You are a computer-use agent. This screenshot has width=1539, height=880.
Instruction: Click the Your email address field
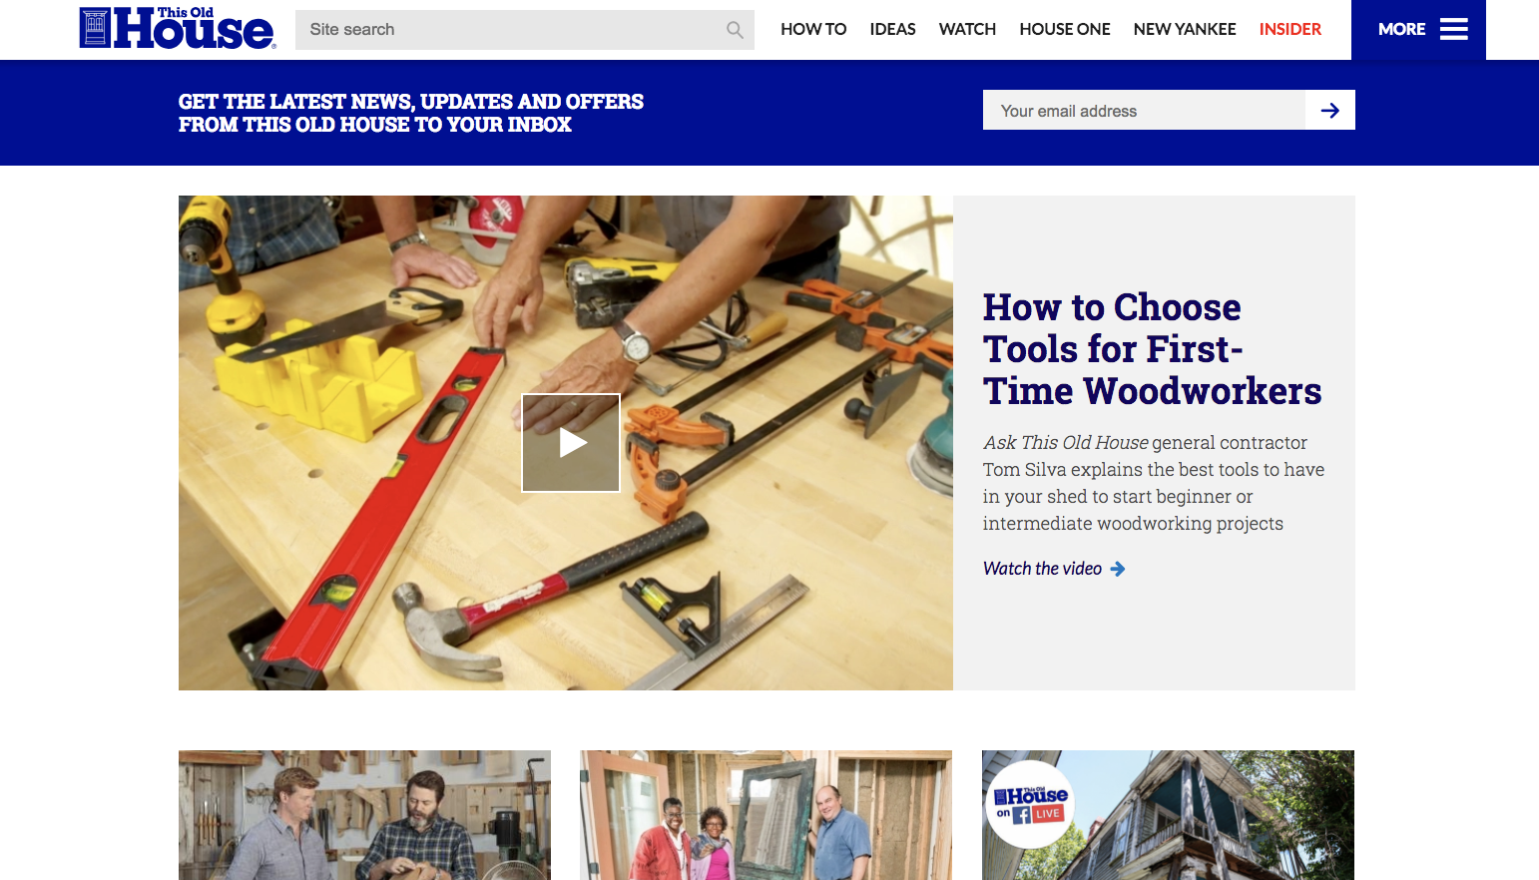[x=1144, y=110]
